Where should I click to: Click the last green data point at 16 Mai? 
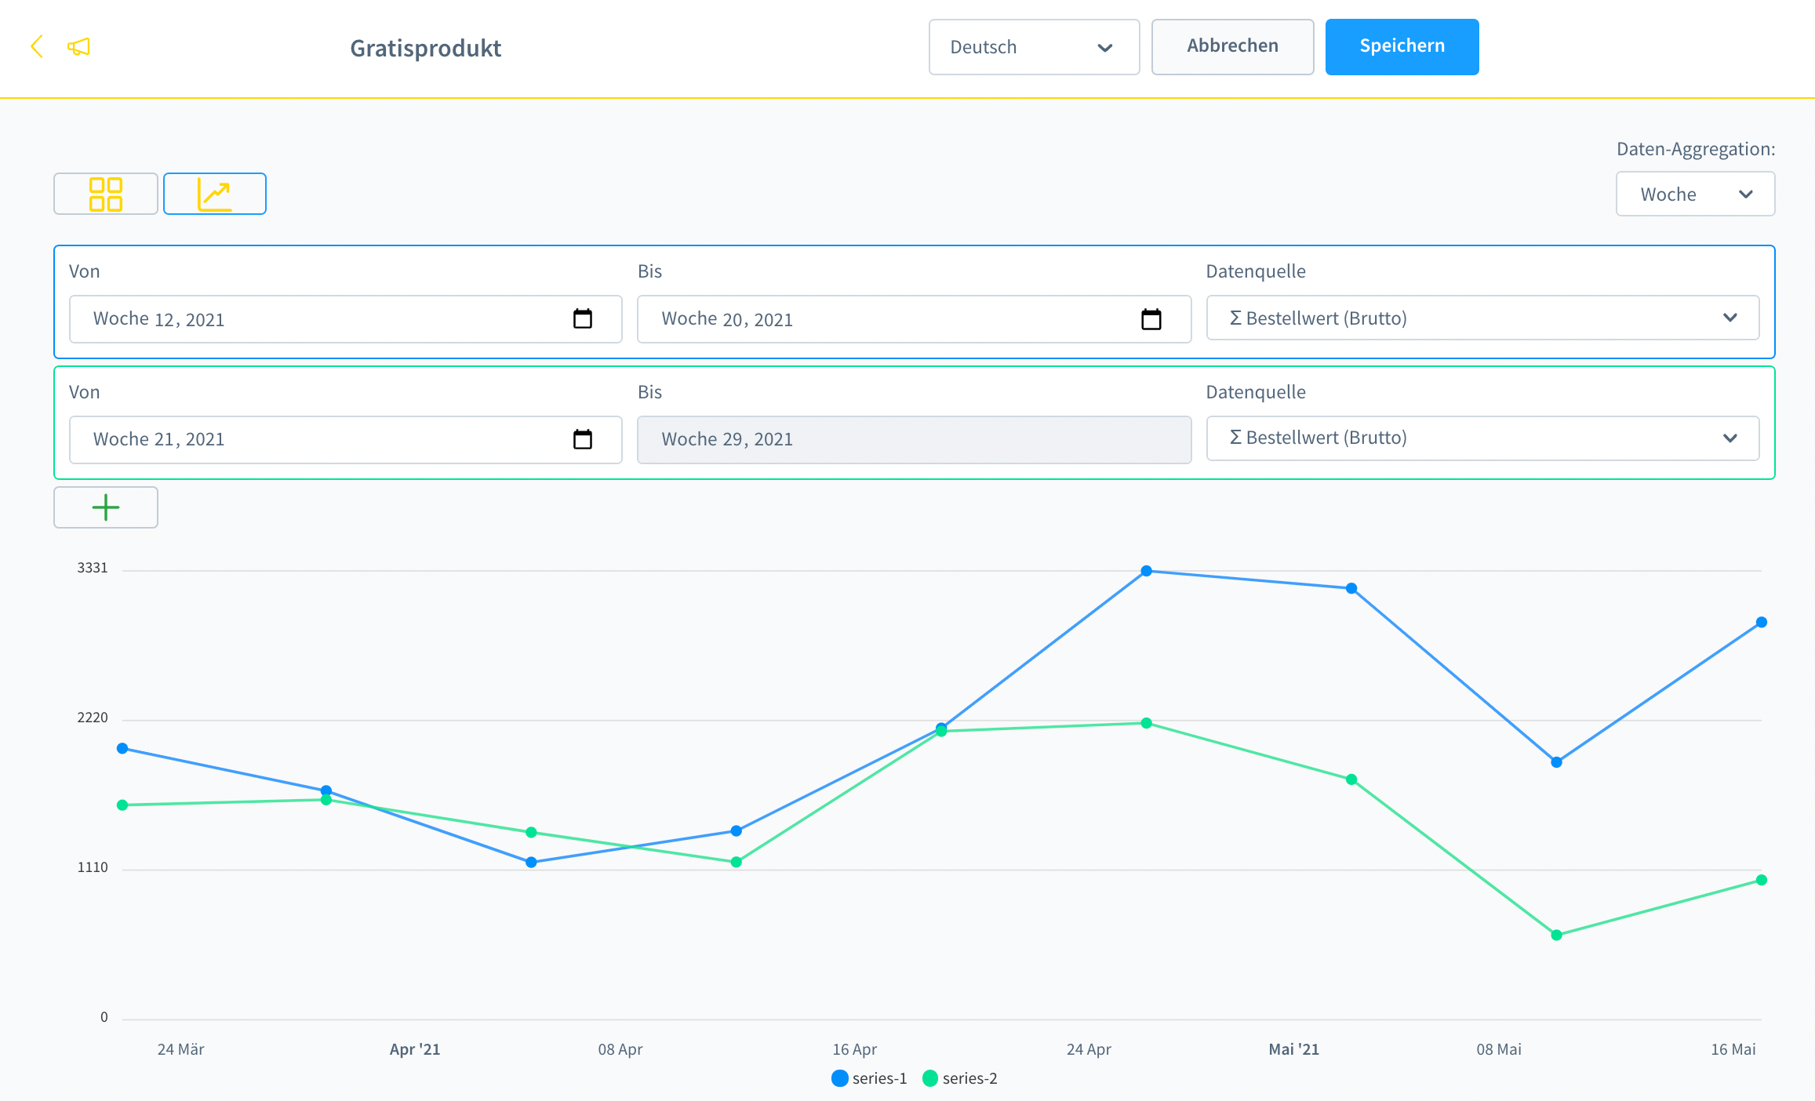click(1762, 880)
